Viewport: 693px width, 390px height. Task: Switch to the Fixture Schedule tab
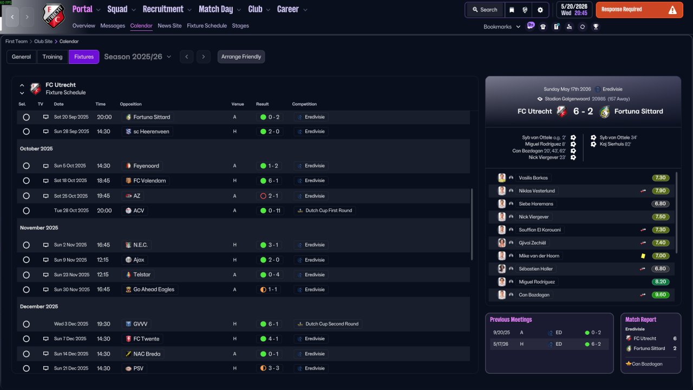(207, 25)
